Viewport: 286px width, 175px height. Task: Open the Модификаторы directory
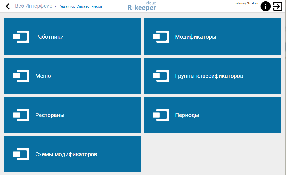tap(195, 37)
